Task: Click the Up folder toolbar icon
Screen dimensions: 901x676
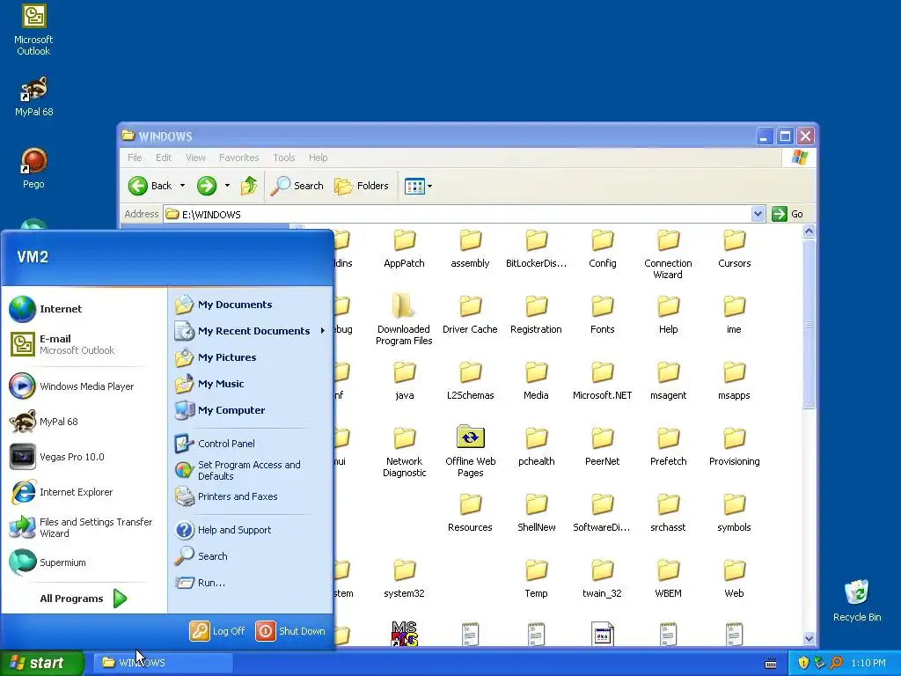Action: (249, 186)
